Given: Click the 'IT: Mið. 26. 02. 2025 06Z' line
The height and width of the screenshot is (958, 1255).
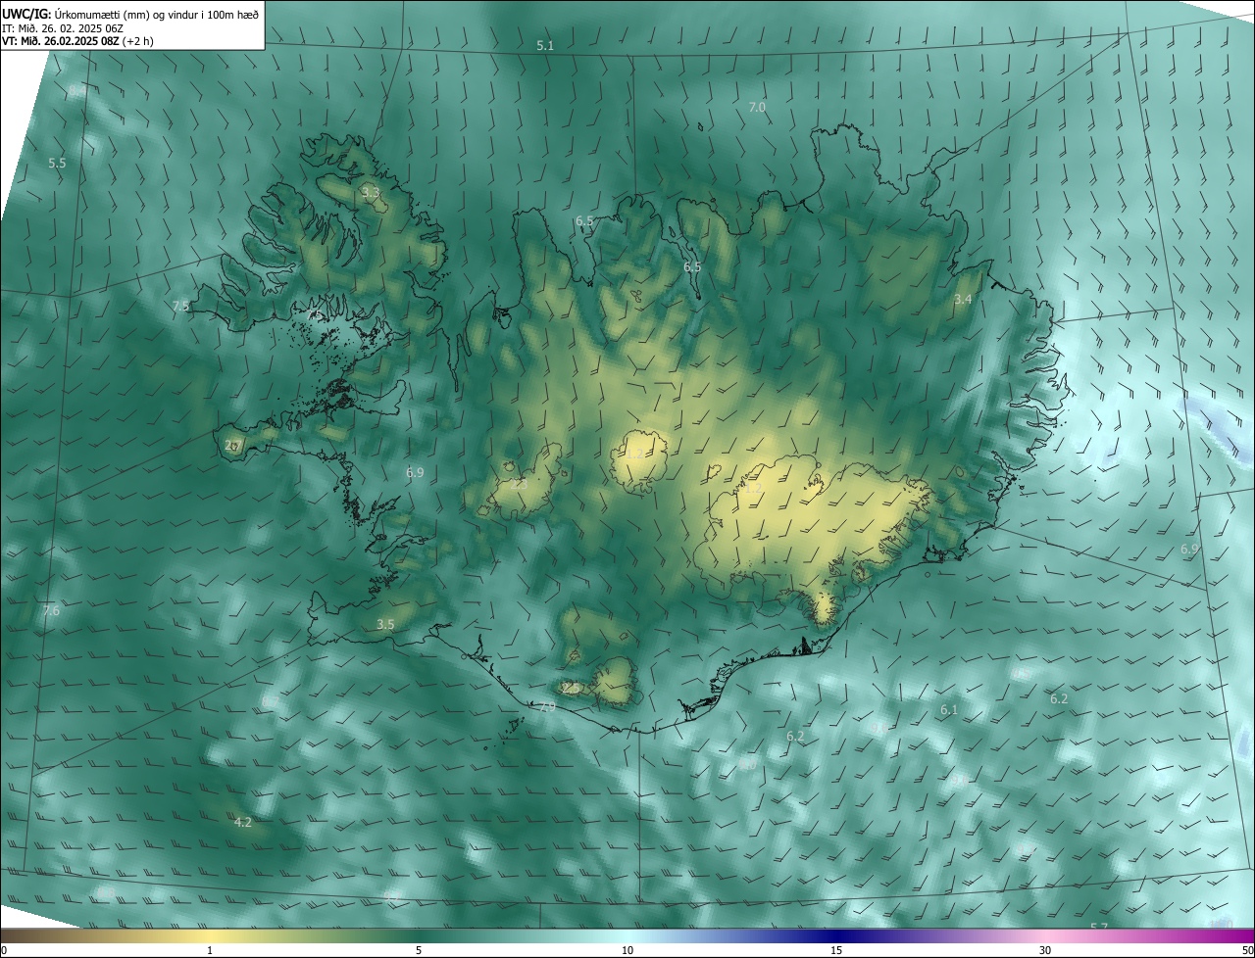Looking at the screenshot, I should pos(64,27).
